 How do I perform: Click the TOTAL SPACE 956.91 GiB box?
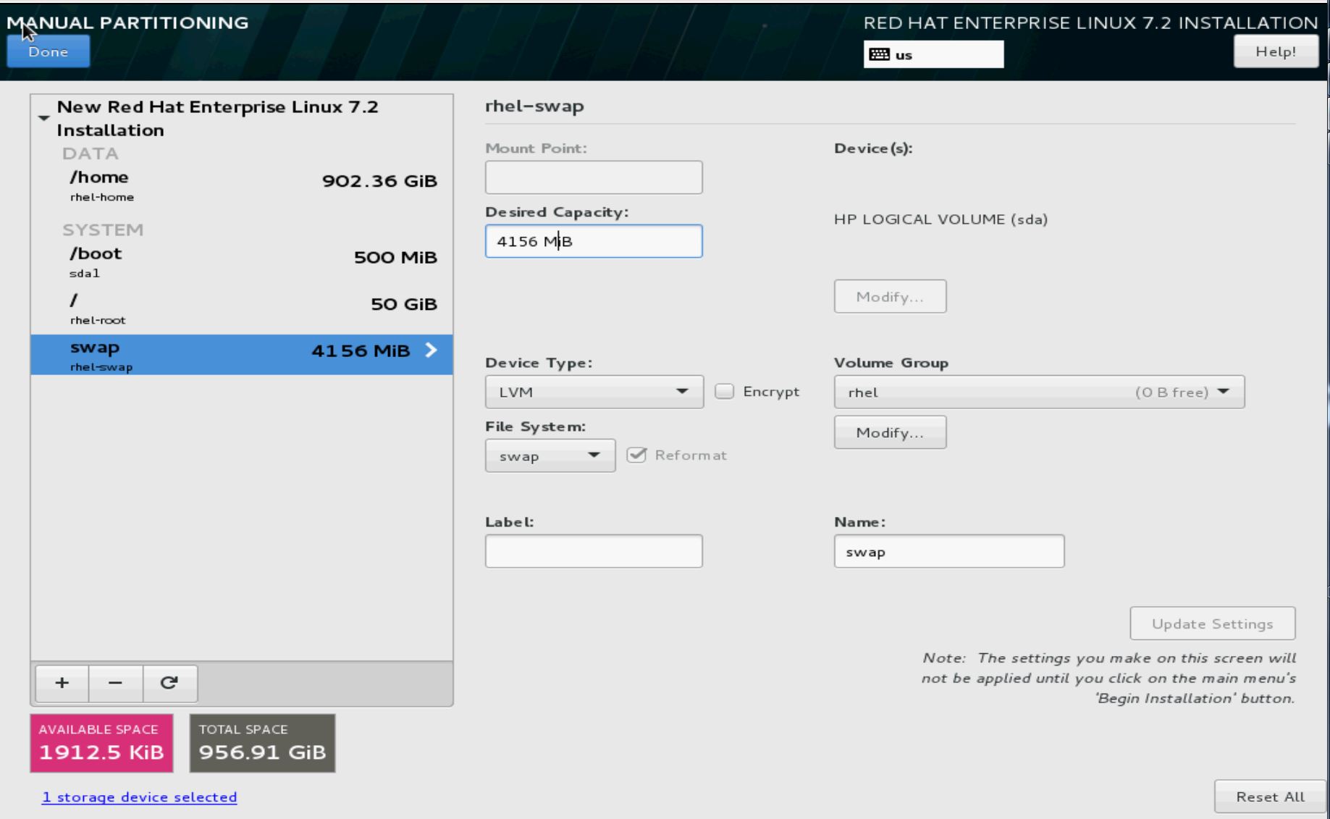click(262, 743)
